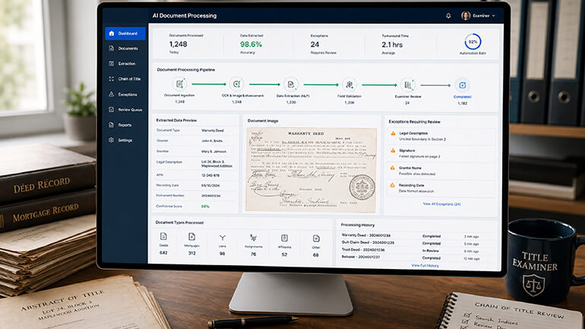Click the Unclear boundary in Section 2 text
Image resolution: width=585 pixels, height=329 pixels.
point(422,139)
